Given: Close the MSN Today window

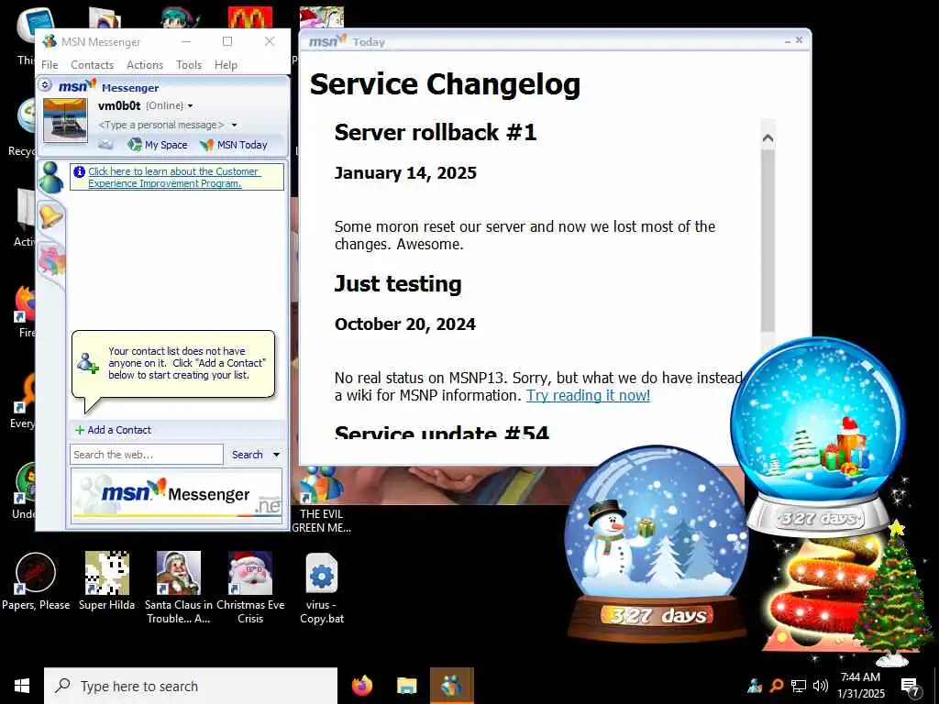Looking at the screenshot, I should coord(799,40).
